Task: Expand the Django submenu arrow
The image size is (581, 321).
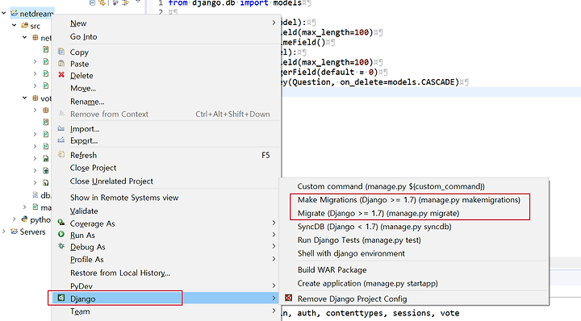Action: coord(274,298)
